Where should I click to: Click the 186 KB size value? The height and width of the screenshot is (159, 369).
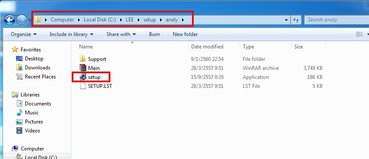[315, 77]
